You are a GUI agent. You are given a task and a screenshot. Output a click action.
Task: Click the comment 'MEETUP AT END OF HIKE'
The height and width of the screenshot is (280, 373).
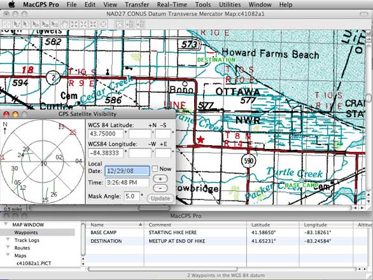click(177, 241)
